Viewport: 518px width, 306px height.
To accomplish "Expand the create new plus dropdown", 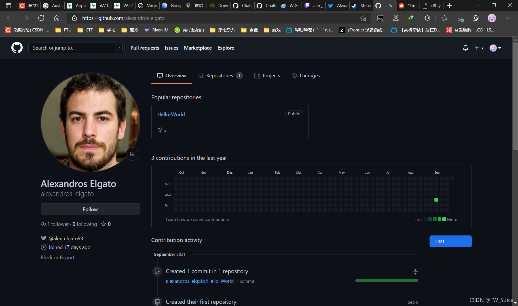I will [x=479, y=48].
